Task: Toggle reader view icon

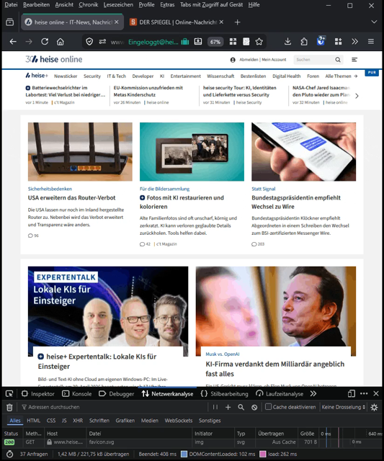Action: (246, 42)
